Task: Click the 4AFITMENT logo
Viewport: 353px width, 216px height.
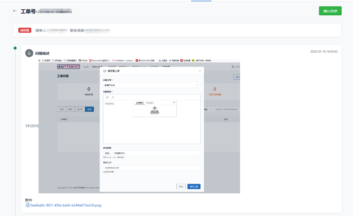Action: (x=69, y=67)
